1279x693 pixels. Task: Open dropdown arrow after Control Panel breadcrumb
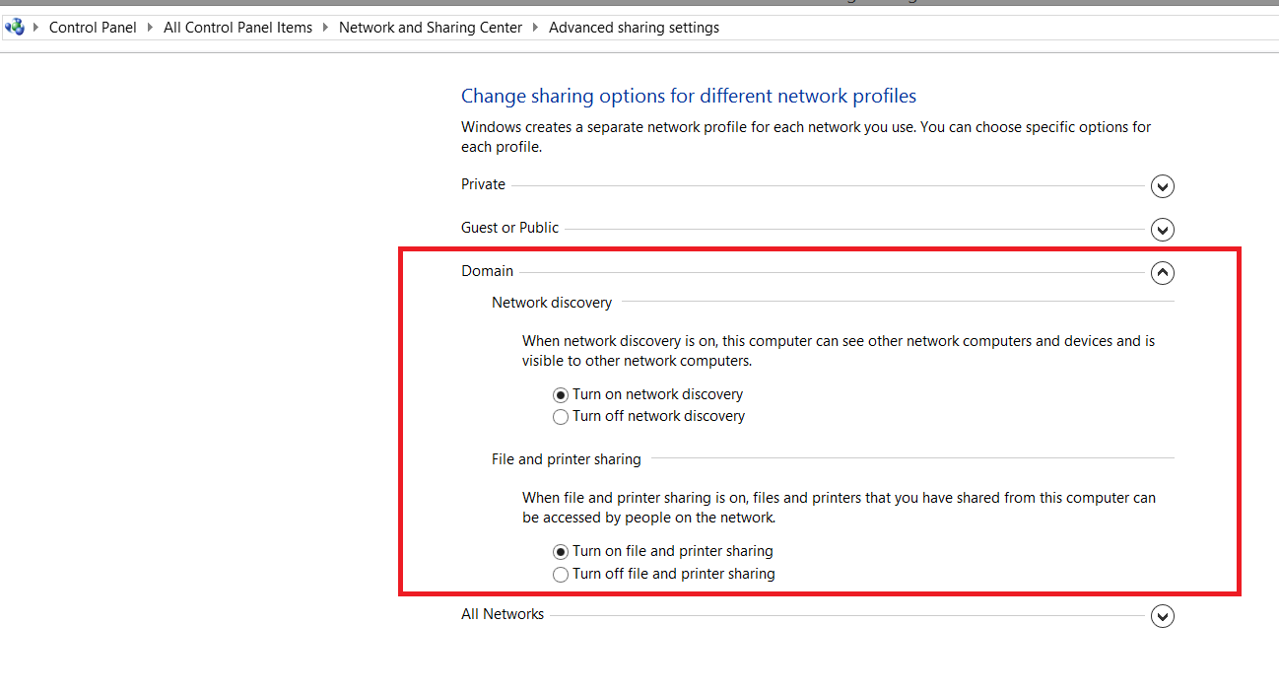point(151,28)
